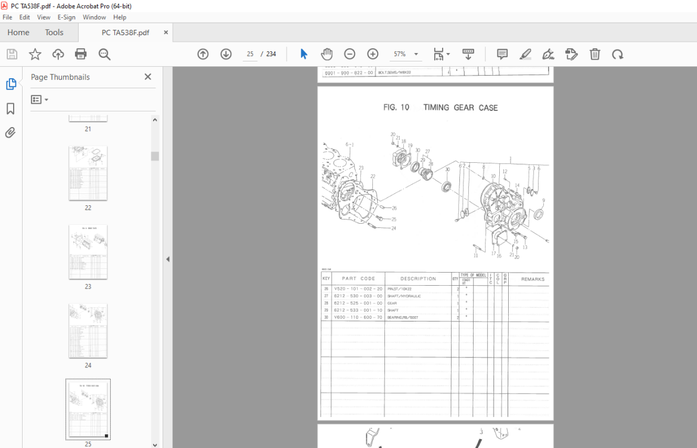
Task: Go to previous page arrow
Action: pos(203,54)
